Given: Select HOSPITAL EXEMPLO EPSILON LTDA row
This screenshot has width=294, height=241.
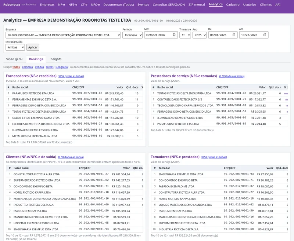Looking at the screenshot, I should pos(75,223).
